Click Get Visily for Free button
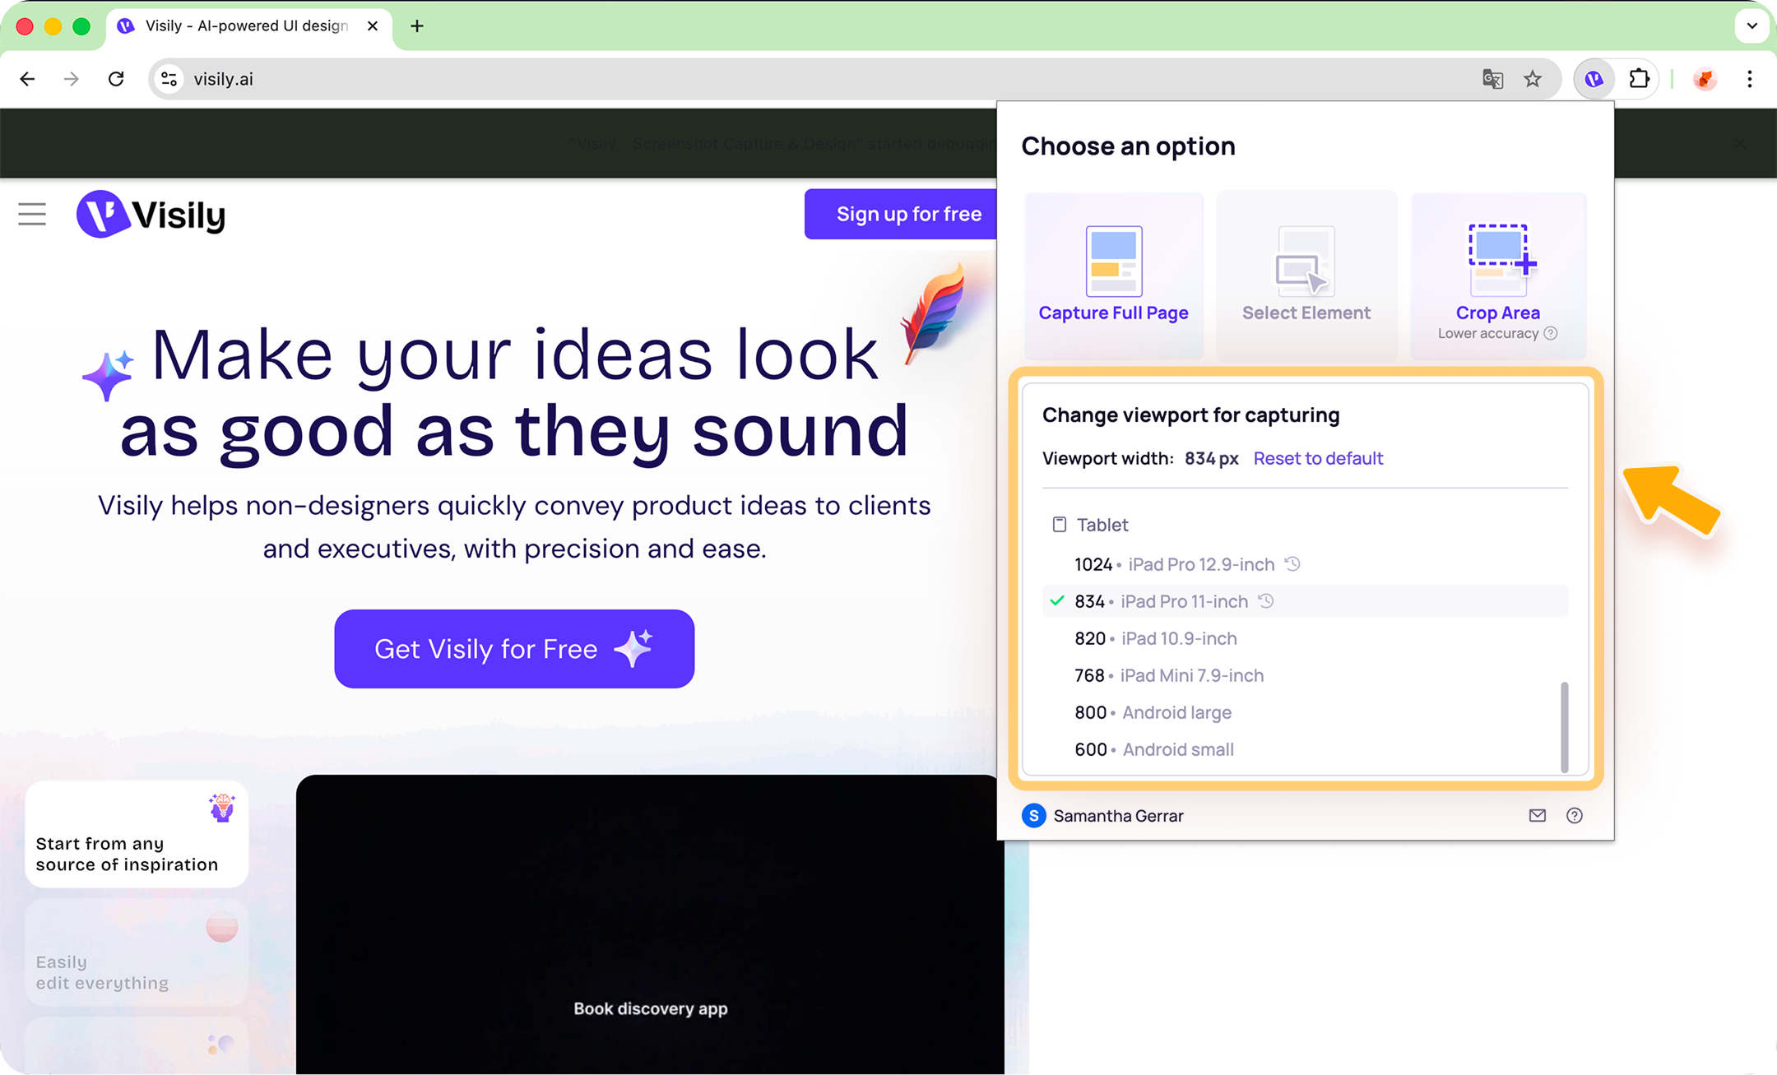The image size is (1777, 1075). (514, 649)
